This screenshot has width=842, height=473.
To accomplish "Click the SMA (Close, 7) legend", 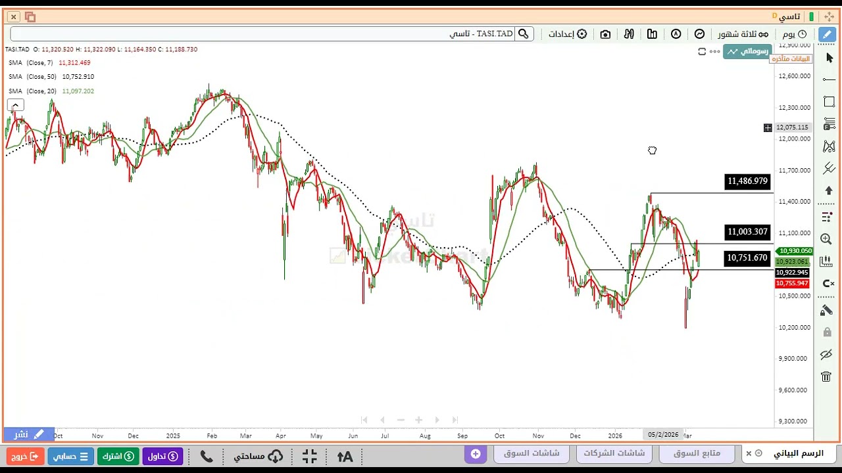I will tap(49, 62).
